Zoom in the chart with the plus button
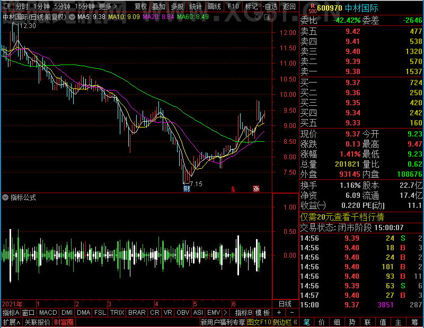 tap(279, 313)
